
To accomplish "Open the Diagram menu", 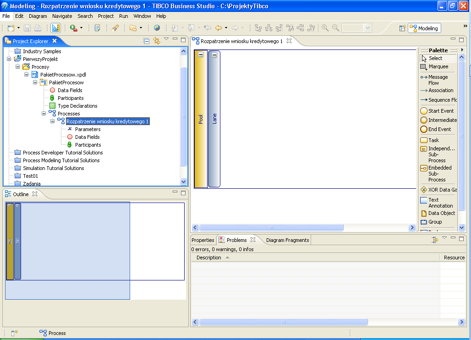I will 38,16.
